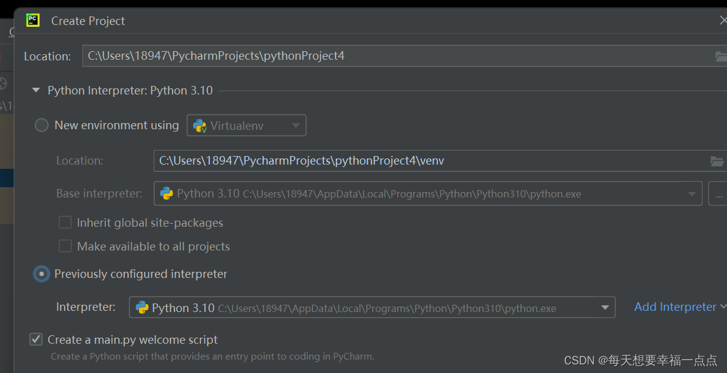727x373 pixels.
Task: Open the Base interpreter dropdown
Action: [x=428, y=194]
